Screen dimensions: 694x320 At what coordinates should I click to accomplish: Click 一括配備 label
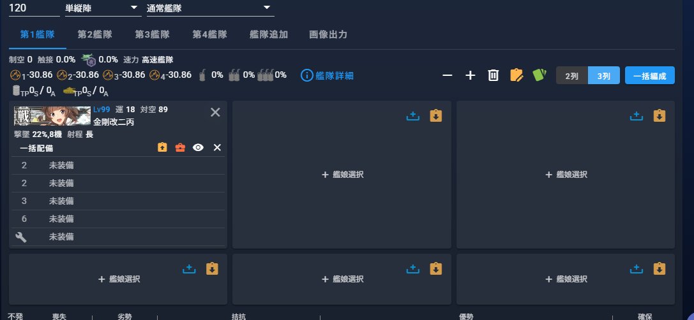[x=36, y=149]
